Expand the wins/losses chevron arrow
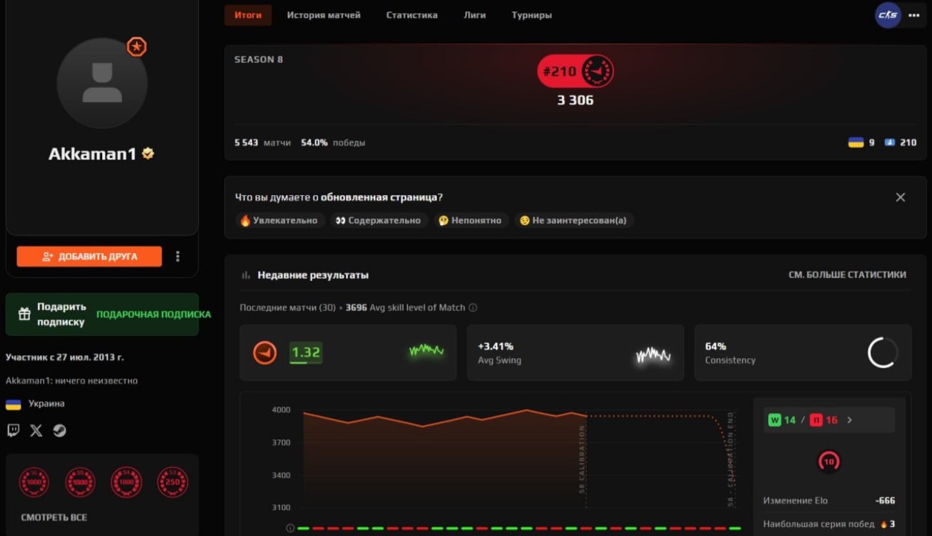The height and width of the screenshot is (536, 932). [849, 420]
